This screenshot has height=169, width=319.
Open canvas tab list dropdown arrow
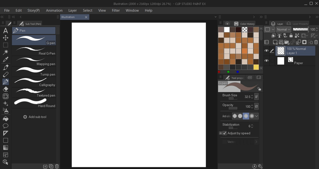point(215,17)
